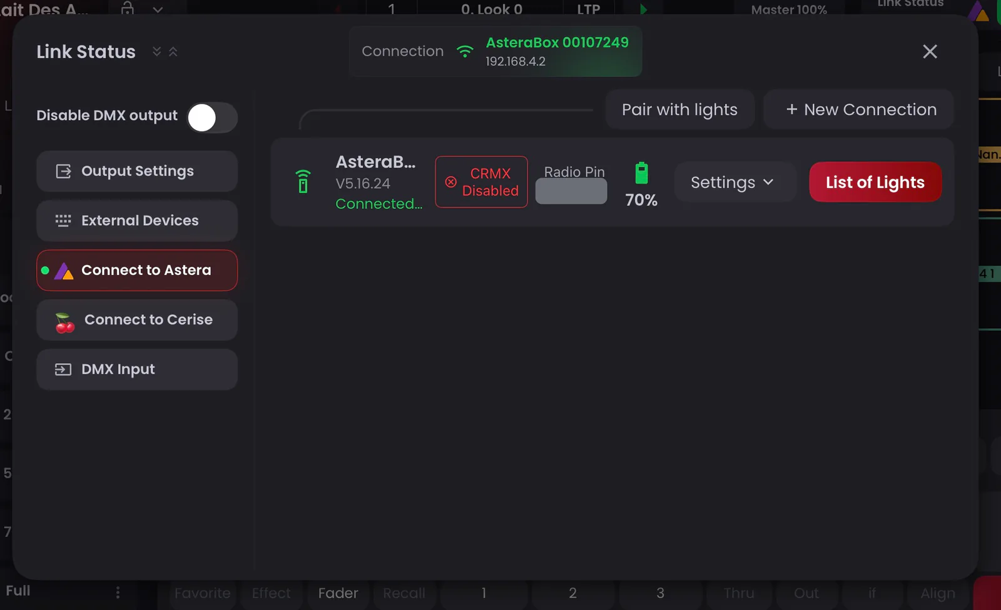Click the green battery icon above 70%

click(641, 172)
